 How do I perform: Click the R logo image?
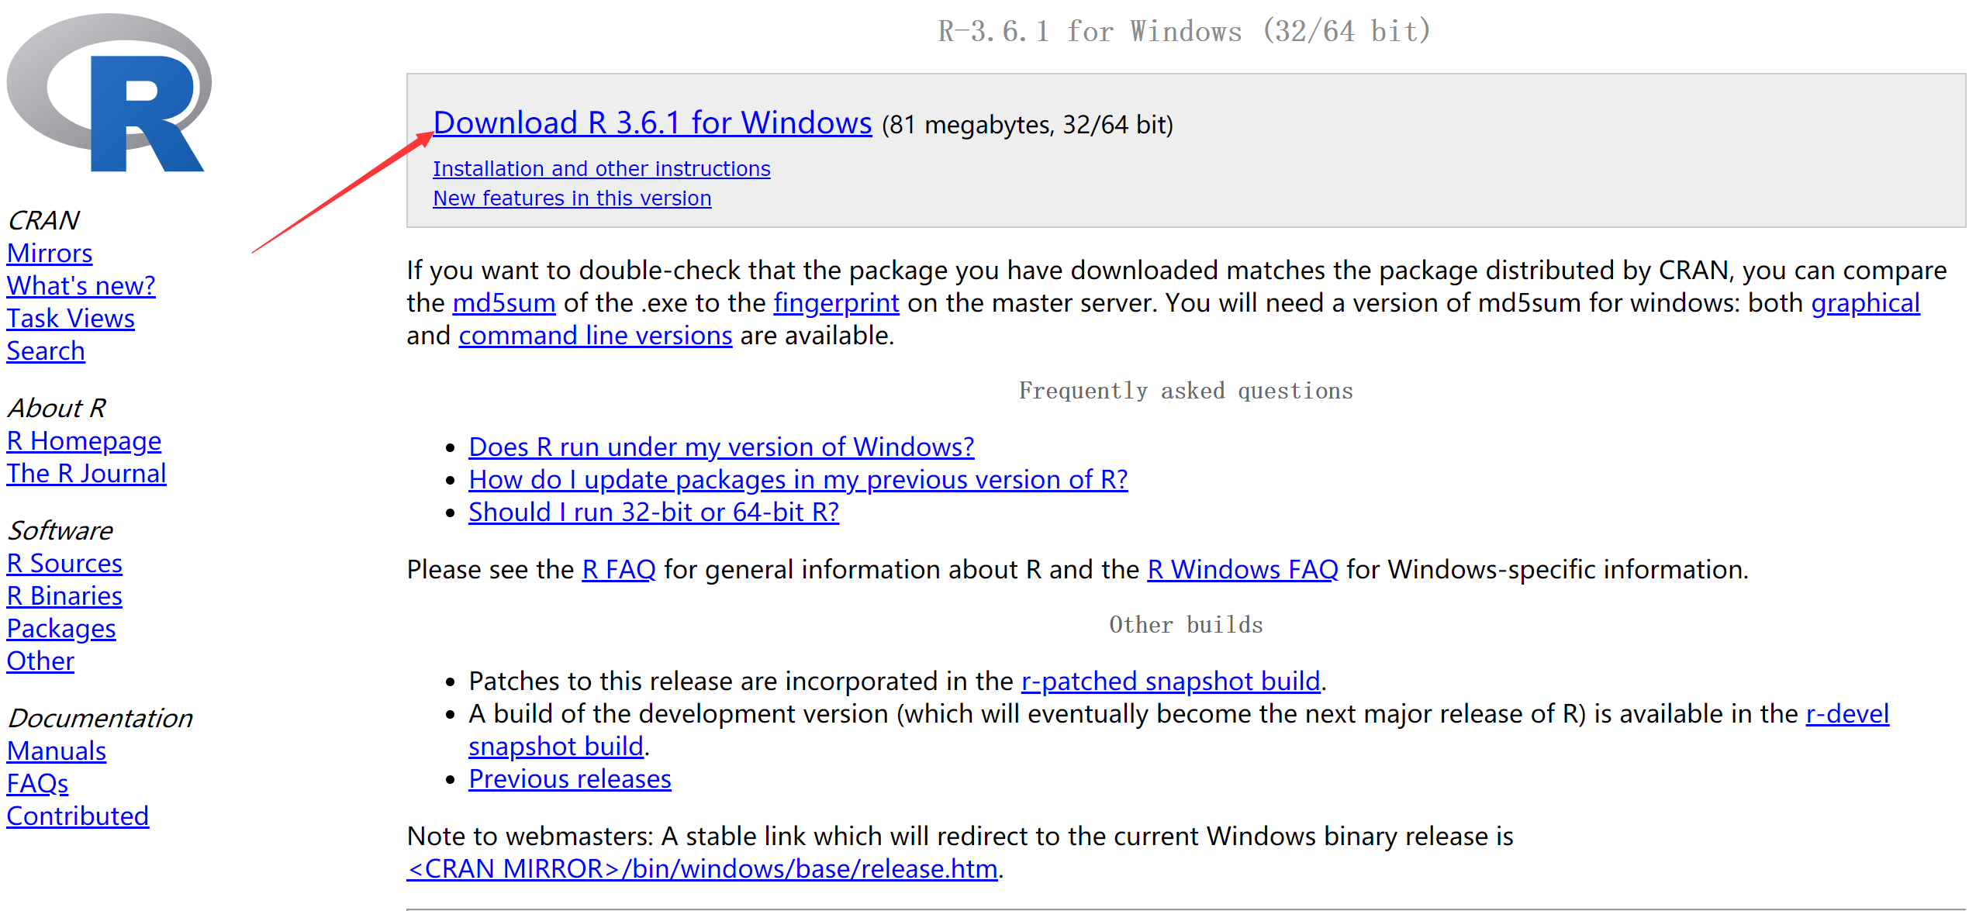pos(109,91)
